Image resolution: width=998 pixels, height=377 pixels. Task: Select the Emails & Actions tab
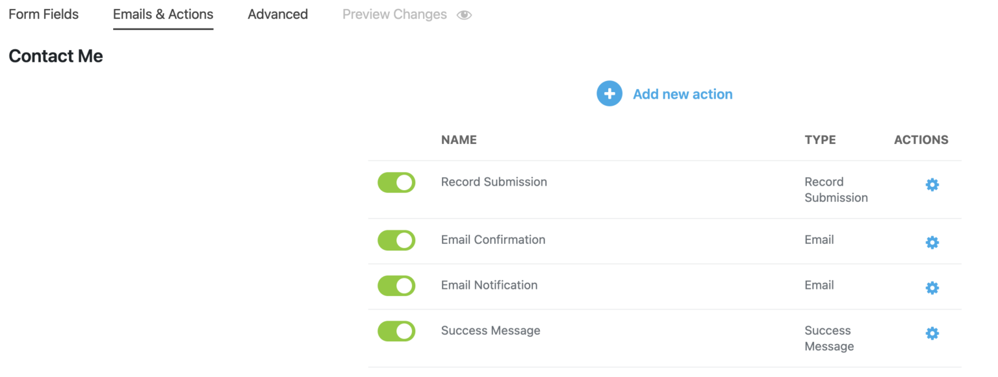coord(162,14)
